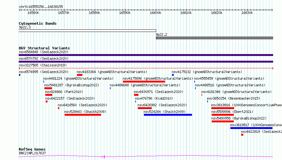
Task: Open variant nsv4175132 gnomAD label
Action: [207, 72]
